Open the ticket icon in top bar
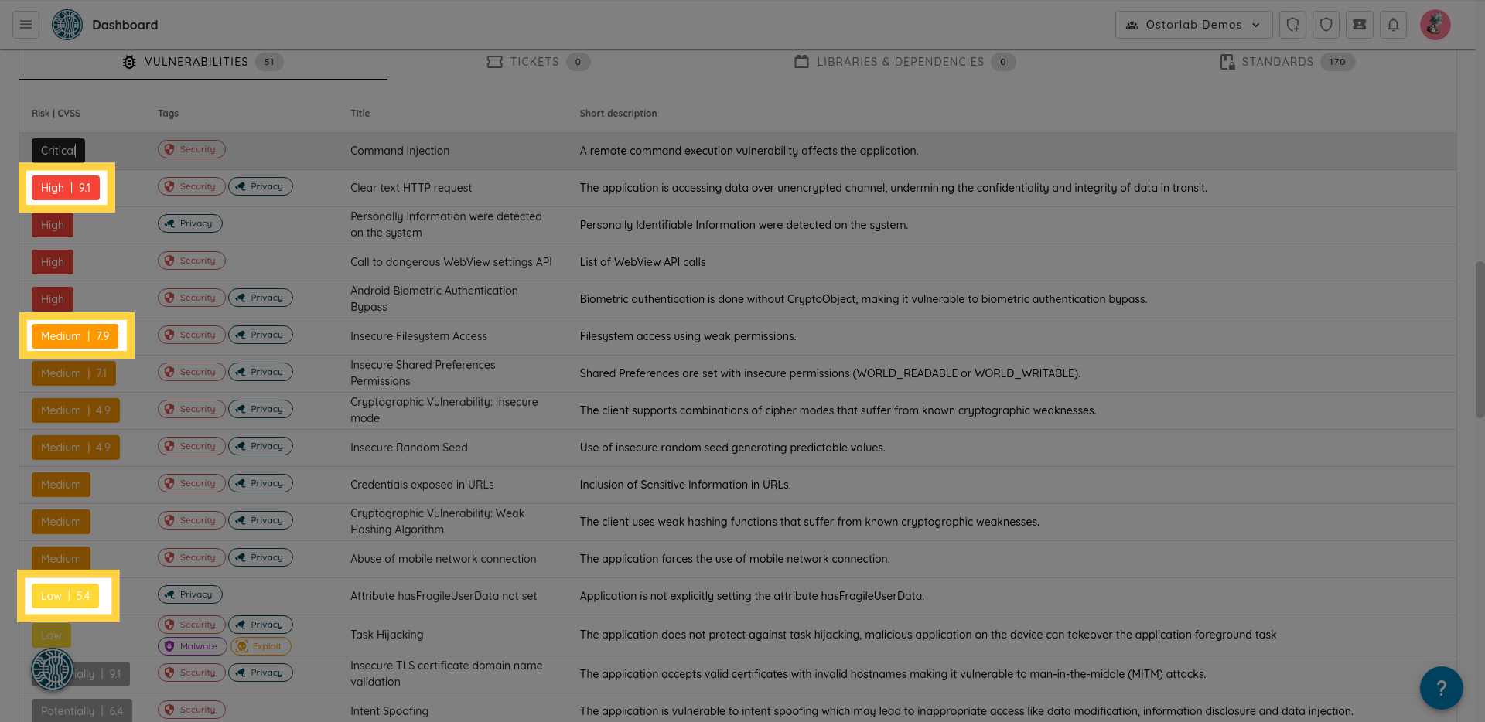Viewport: 1485px width, 722px height. 1359,25
